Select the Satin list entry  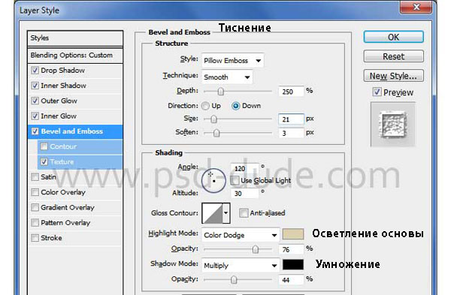pos(48,176)
